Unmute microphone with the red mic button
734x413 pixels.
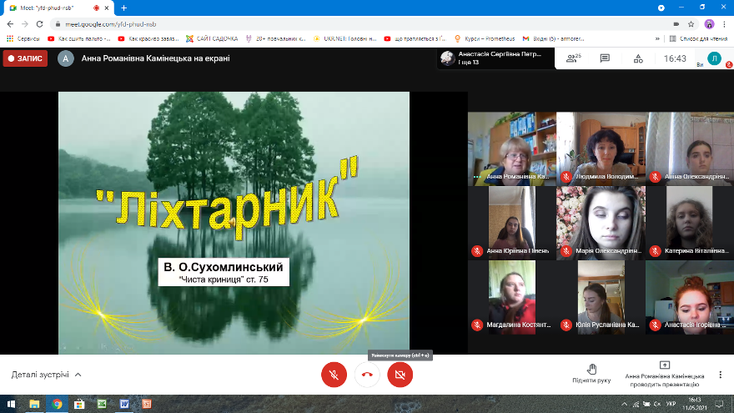coord(334,375)
